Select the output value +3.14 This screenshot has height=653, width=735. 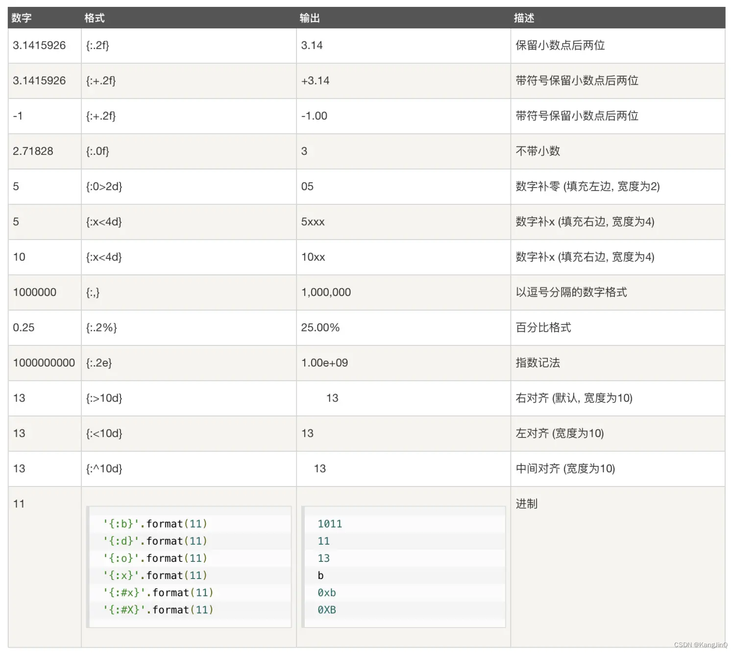pyautogui.click(x=315, y=81)
